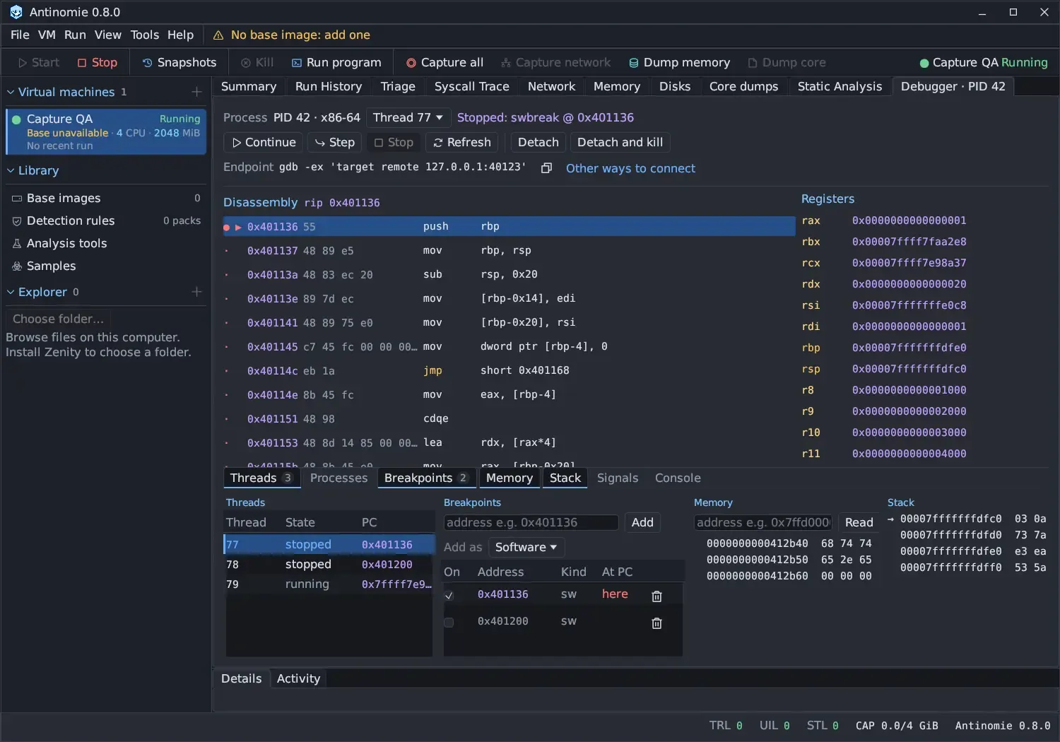Viewport: 1060px width, 742px height.
Task: Copy the gdb endpoint command
Action: [x=546, y=168]
